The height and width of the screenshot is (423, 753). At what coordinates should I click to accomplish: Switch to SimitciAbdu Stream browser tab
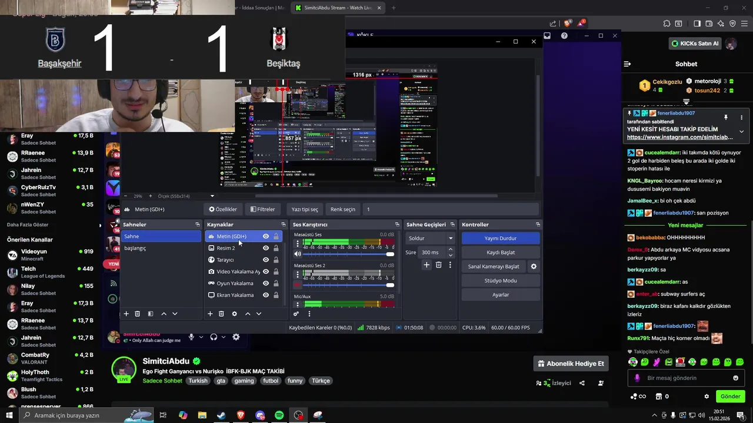(338, 8)
